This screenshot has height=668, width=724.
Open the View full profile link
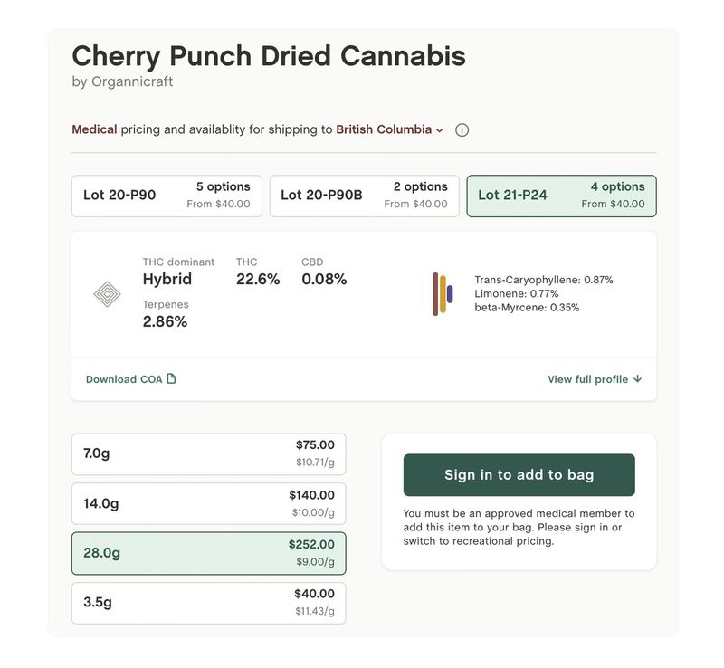point(595,379)
